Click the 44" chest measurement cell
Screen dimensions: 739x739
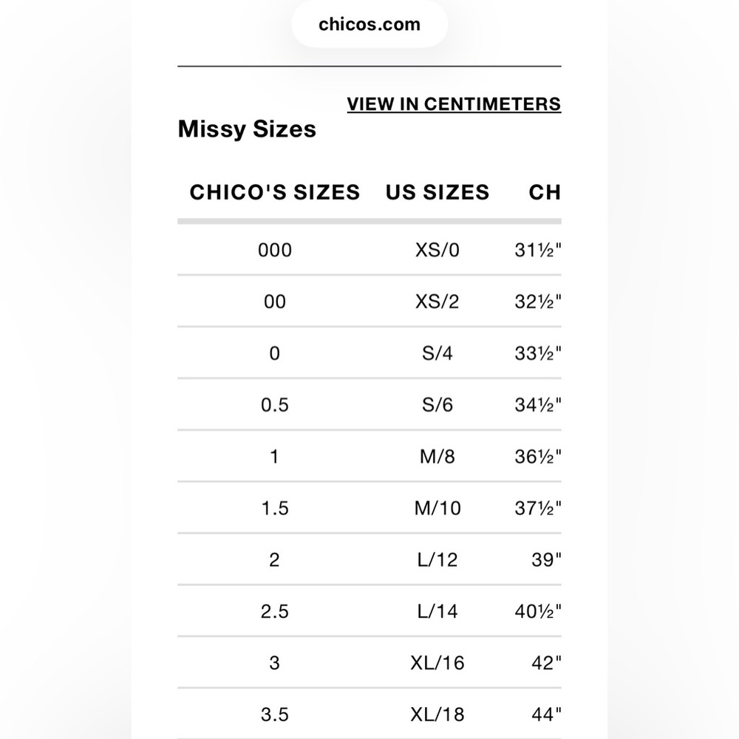546,715
